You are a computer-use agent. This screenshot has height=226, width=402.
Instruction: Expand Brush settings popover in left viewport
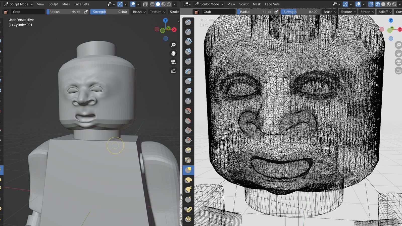(x=139, y=12)
